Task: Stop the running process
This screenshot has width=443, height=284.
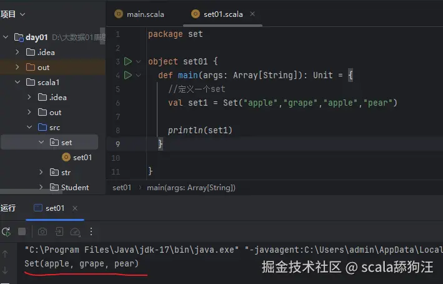Action: point(22,231)
